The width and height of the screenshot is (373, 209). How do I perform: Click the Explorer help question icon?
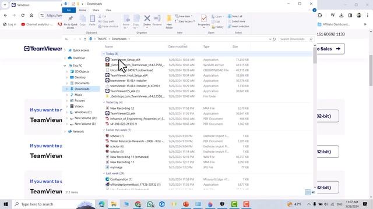point(314,10)
